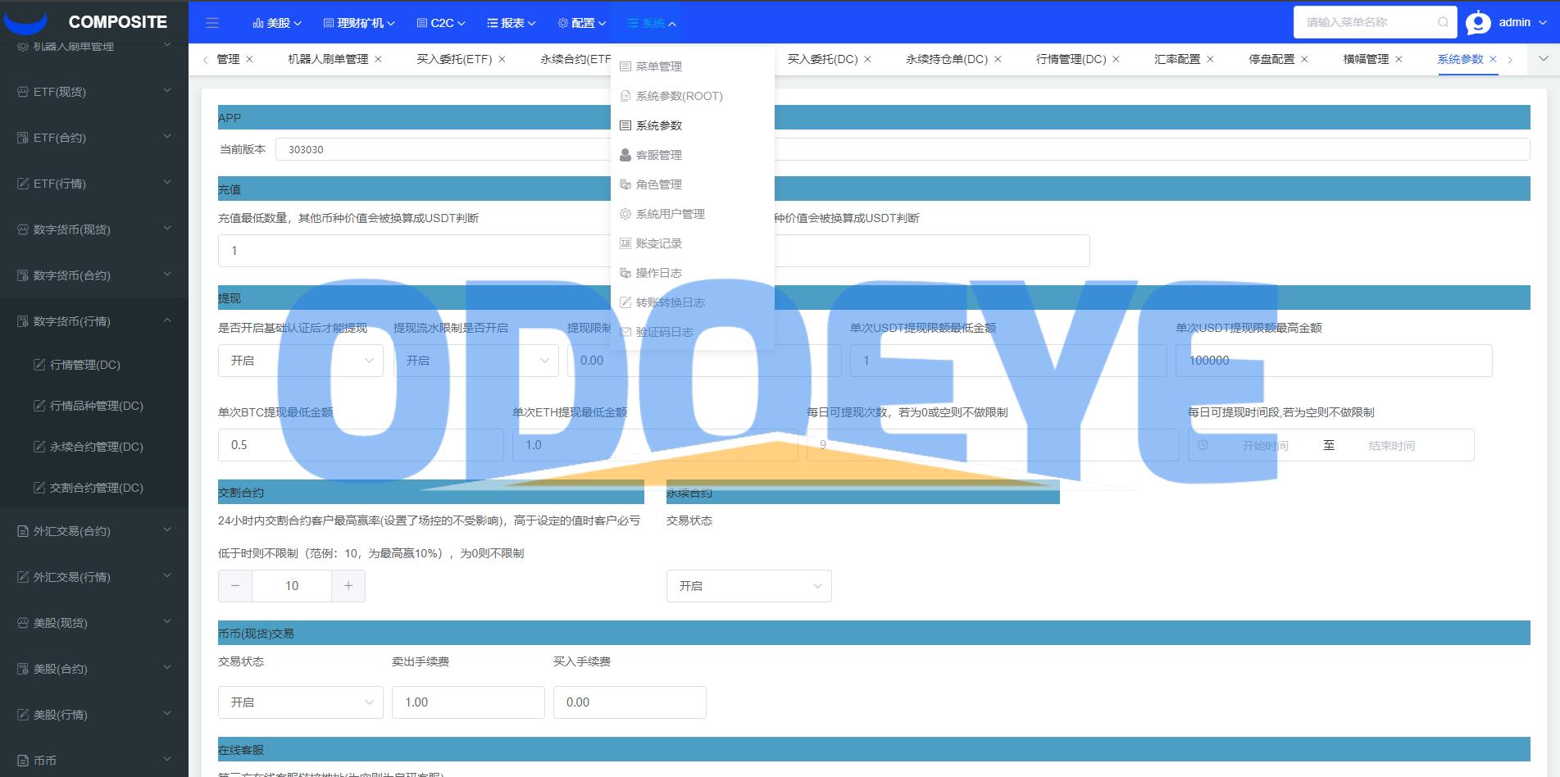Expand 外汇交易(合约) in the sidebar
Image resolution: width=1560 pixels, height=777 pixels.
pyautogui.click(x=94, y=531)
